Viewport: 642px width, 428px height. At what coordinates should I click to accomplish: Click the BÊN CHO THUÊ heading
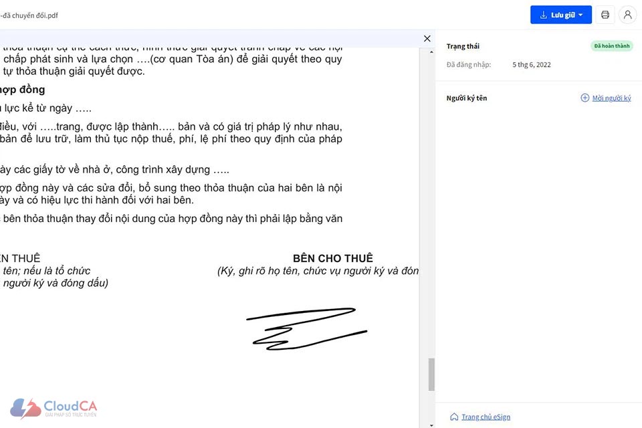point(333,258)
